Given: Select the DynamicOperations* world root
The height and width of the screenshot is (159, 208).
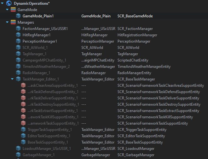Looking at the screenshot, I should tap(32, 3).
